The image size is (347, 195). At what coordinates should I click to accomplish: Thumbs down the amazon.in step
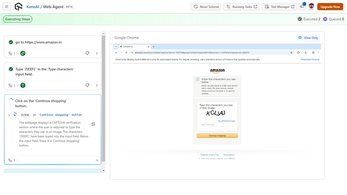pyautogui.click(x=88, y=53)
